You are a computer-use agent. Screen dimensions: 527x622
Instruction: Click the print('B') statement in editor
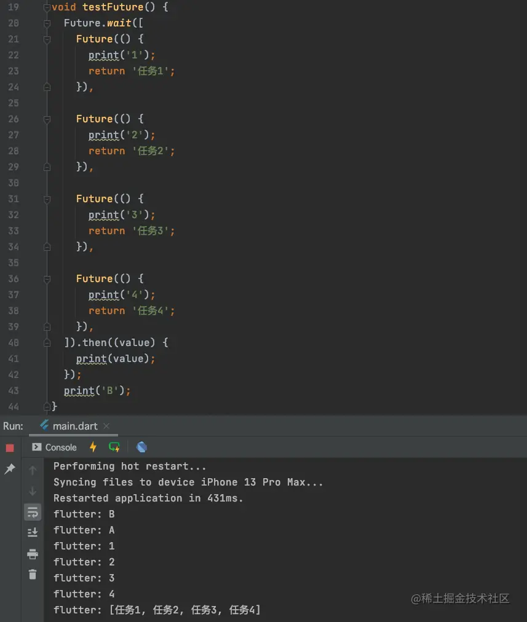pyautogui.click(x=97, y=391)
